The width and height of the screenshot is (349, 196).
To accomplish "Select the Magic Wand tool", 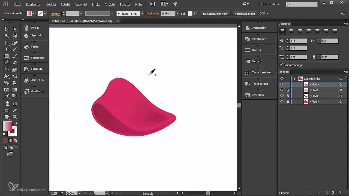I will [x=7, y=36].
